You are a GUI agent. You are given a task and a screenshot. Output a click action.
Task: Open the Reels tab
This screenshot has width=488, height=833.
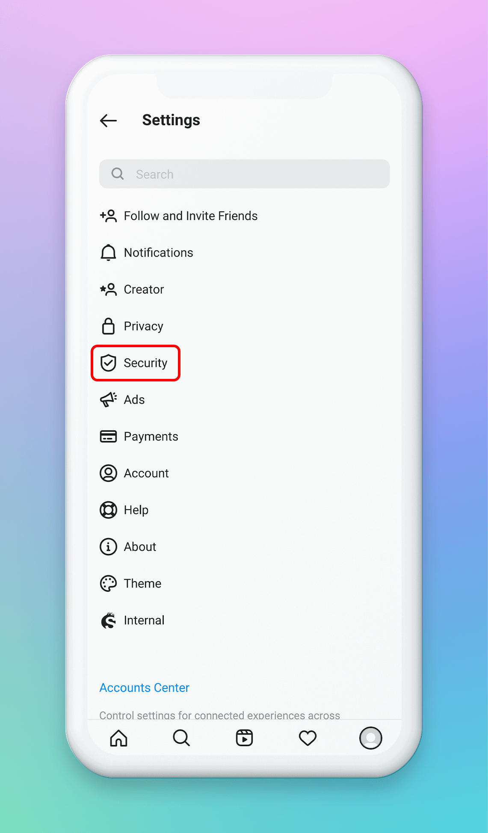pyautogui.click(x=244, y=738)
